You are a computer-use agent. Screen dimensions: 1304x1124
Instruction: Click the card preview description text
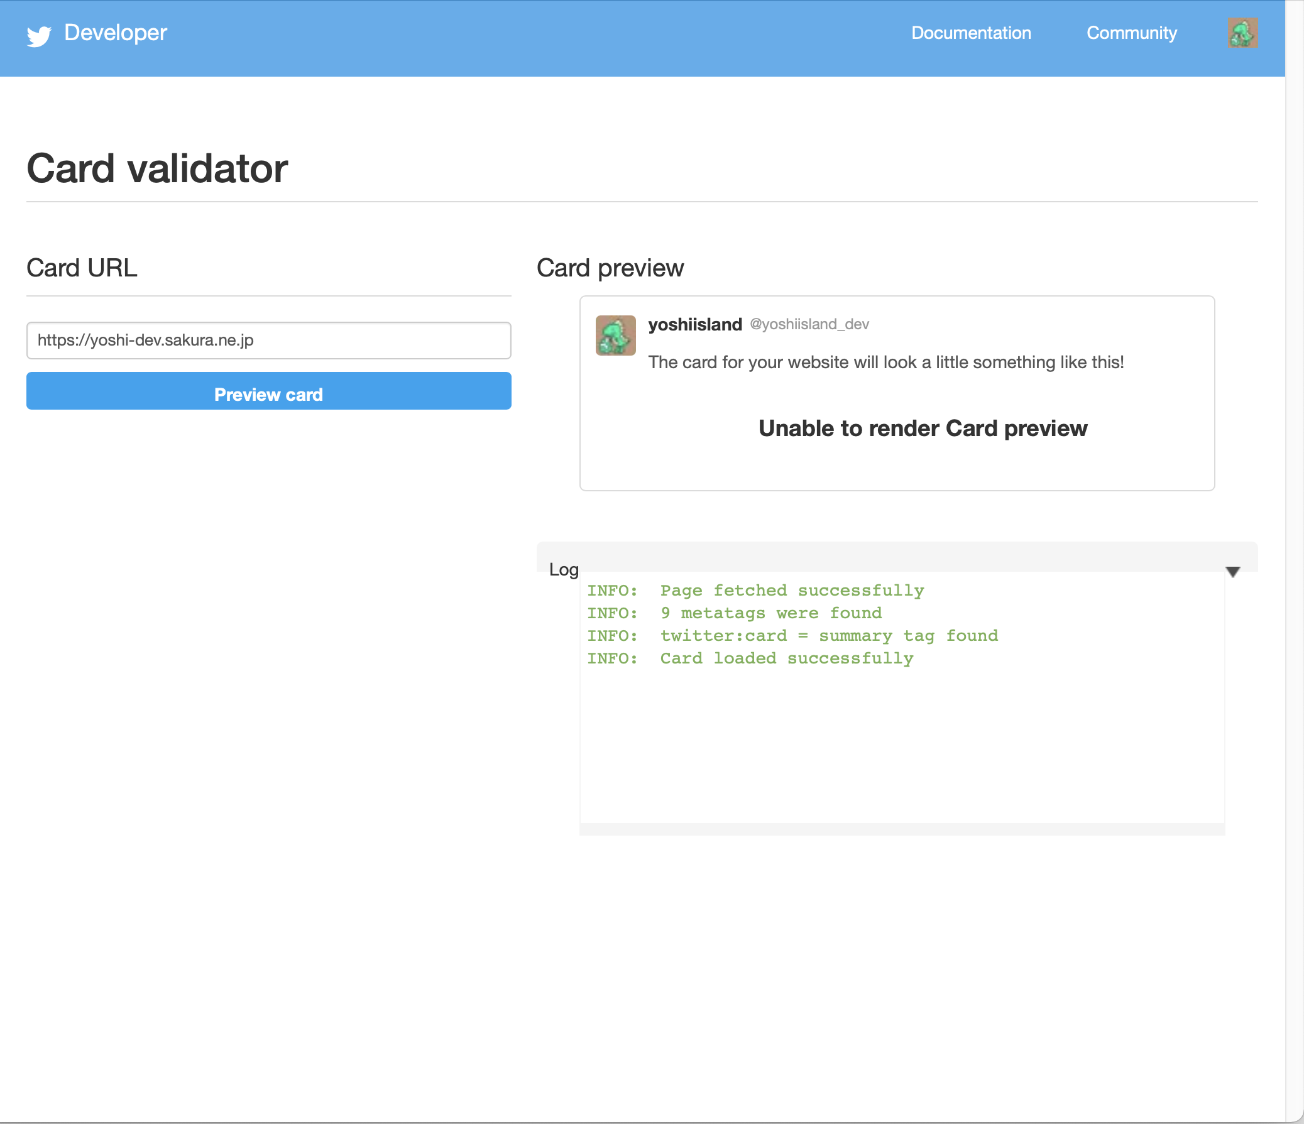(886, 363)
